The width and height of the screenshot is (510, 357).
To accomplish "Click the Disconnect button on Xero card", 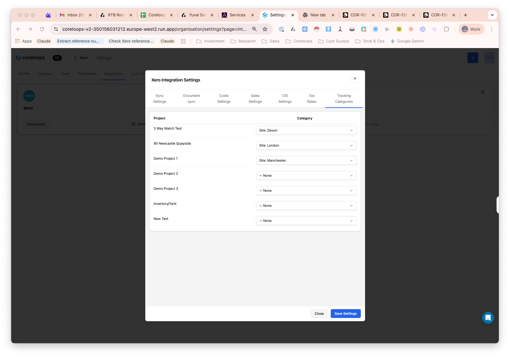I will tap(36, 124).
